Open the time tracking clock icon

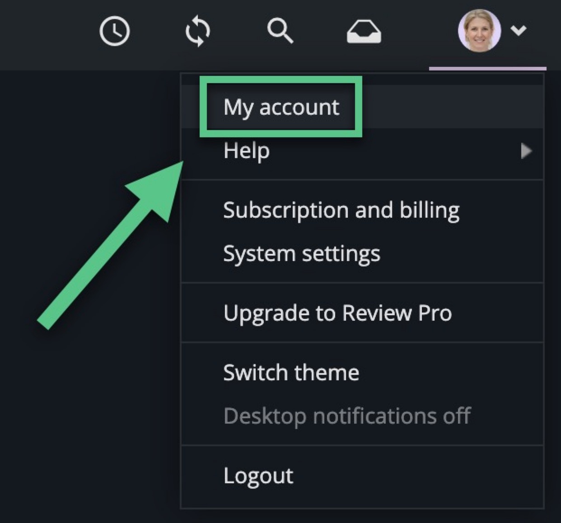pyautogui.click(x=114, y=31)
